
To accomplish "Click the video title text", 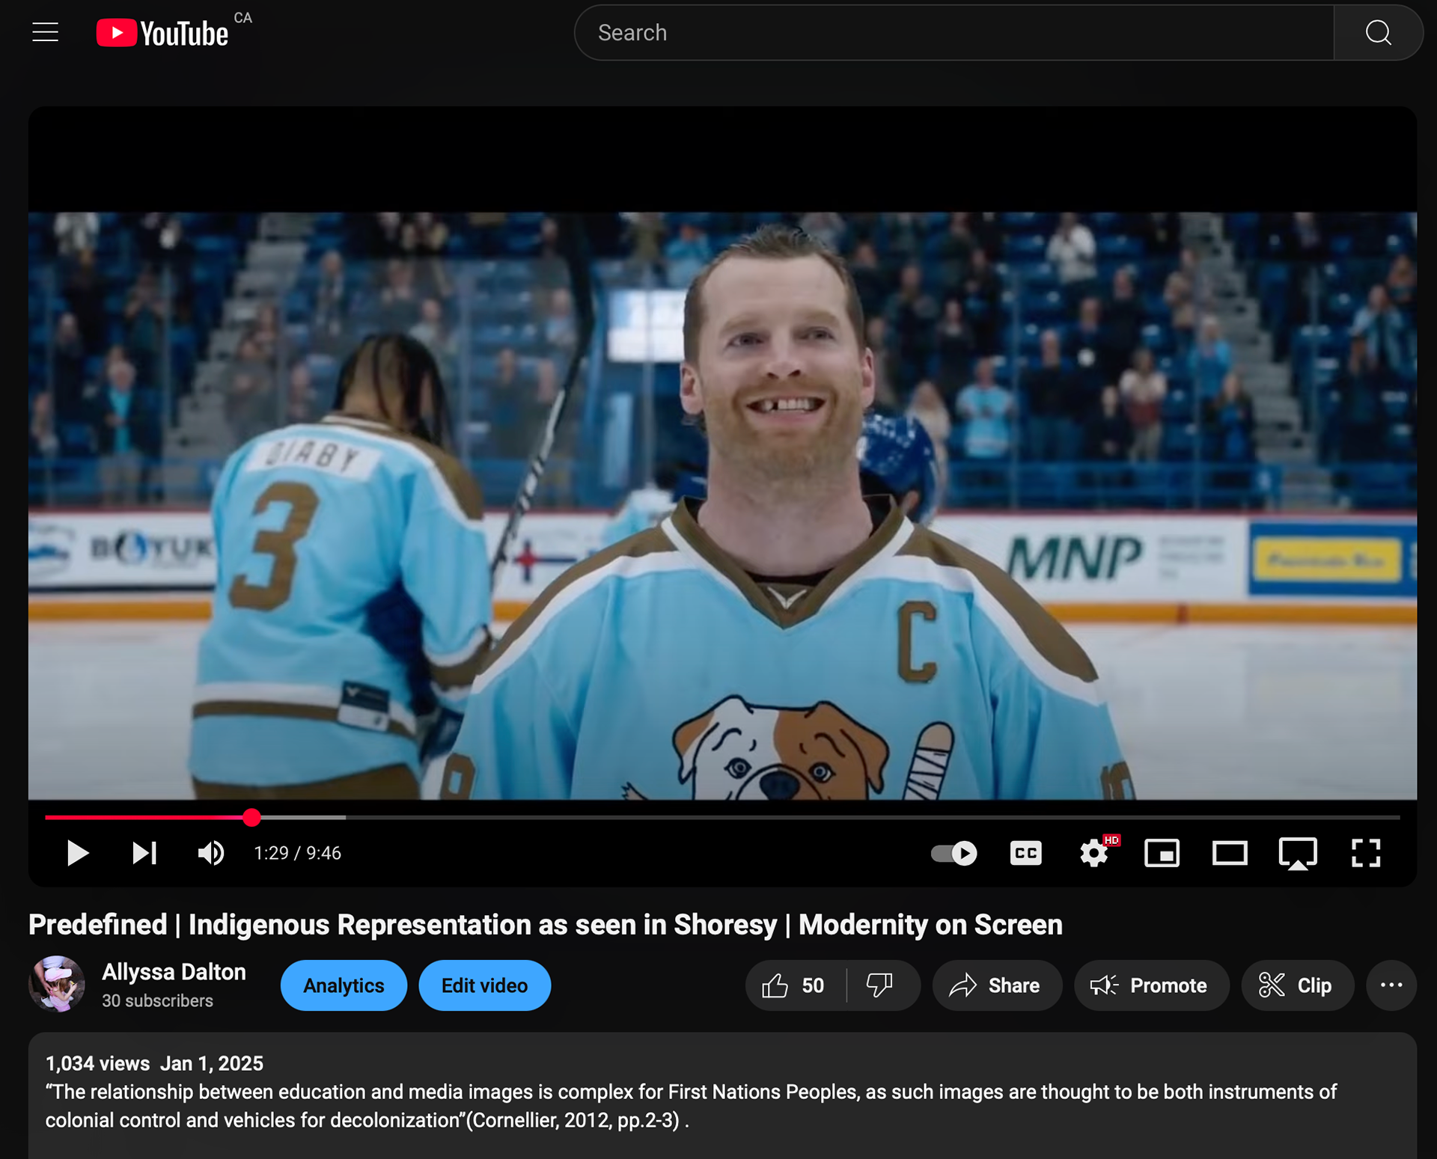I will [x=546, y=925].
